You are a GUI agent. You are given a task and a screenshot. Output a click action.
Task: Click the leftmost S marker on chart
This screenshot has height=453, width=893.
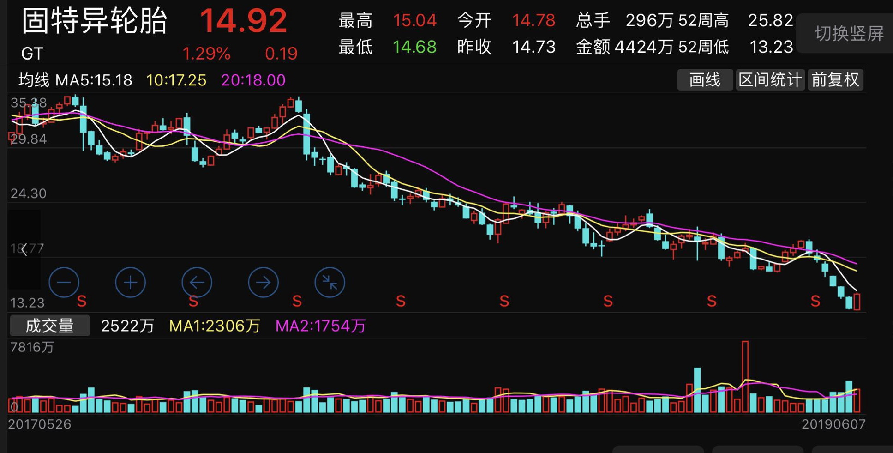82,302
